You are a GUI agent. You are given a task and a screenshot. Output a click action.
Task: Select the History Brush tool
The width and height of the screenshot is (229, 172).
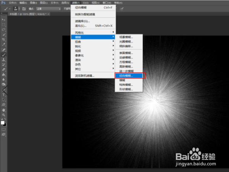3,65
